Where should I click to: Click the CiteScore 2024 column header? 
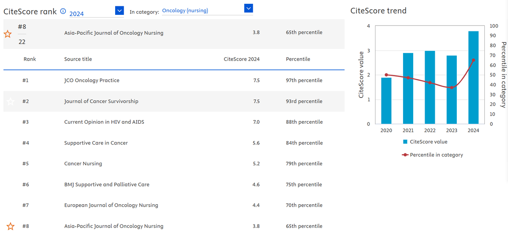pyautogui.click(x=242, y=59)
